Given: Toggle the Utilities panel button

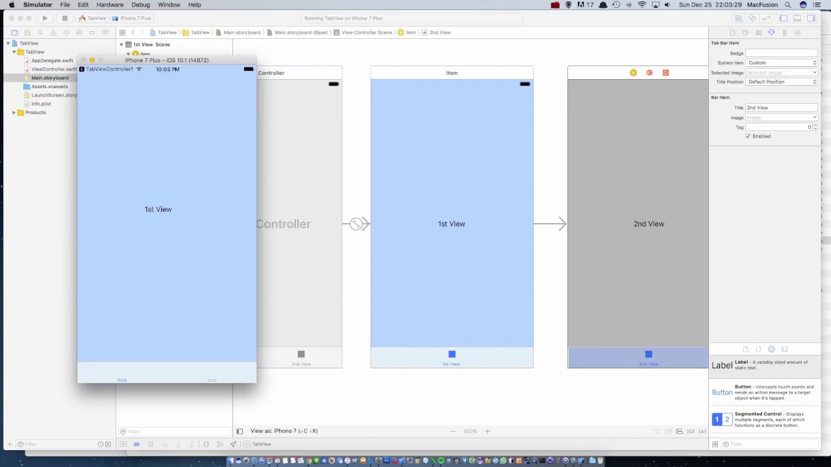Looking at the screenshot, I should [812, 18].
